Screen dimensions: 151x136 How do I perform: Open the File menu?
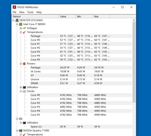pyautogui.click(x=14, y=12)
